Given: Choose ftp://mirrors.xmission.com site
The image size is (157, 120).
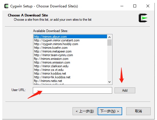Looking at the screenshot, I should tap(70, 59).
